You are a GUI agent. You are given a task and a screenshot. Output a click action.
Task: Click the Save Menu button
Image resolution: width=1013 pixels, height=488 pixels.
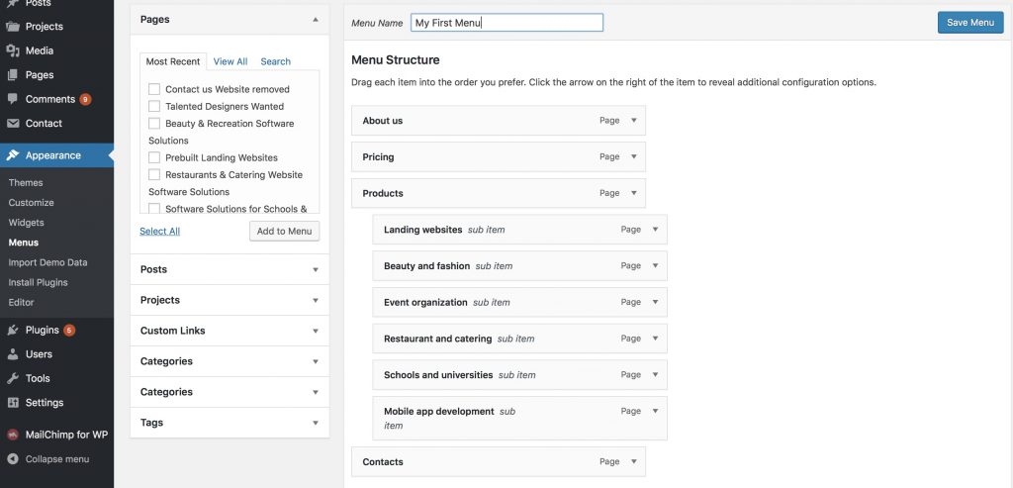[970, 22]
